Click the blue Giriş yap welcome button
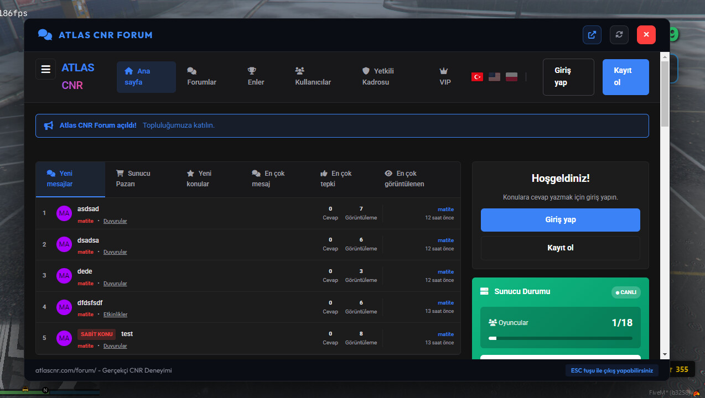Screen dimensions: 705x398 [560, 220]
